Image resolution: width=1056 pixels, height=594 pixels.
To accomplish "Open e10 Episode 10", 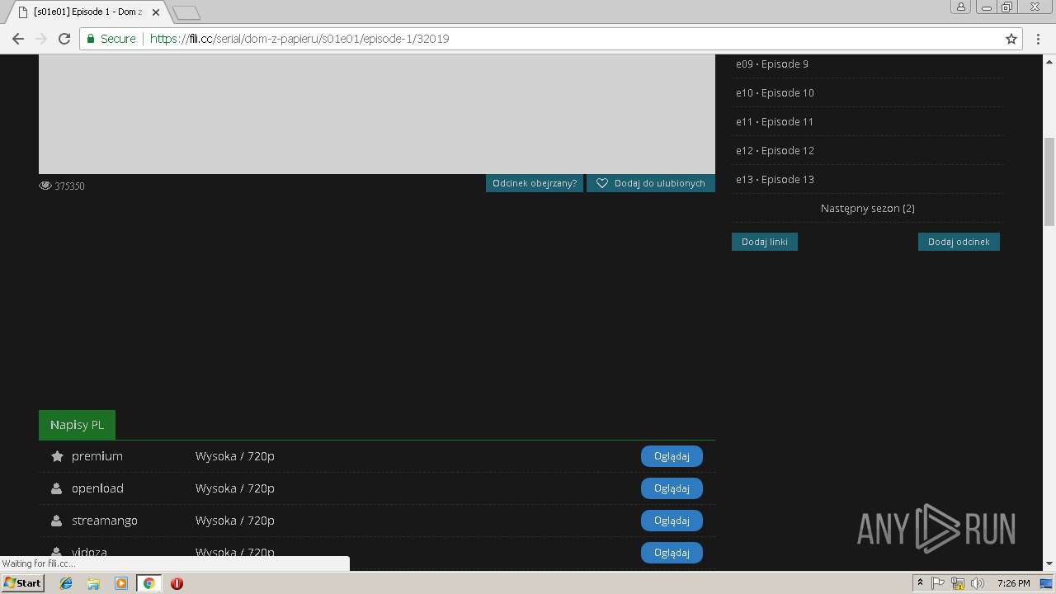I will pyautogui.click(x=775, y=92).
